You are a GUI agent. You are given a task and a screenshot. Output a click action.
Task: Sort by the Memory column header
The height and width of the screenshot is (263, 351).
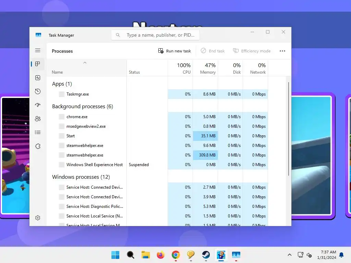pos(206,68)
